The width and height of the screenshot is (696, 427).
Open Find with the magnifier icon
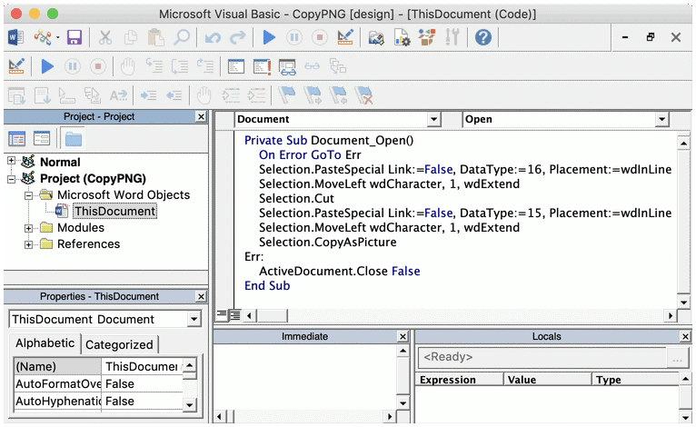pos(182,37)
